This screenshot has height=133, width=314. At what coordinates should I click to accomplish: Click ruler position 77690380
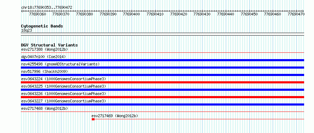[x=85, y=14]
